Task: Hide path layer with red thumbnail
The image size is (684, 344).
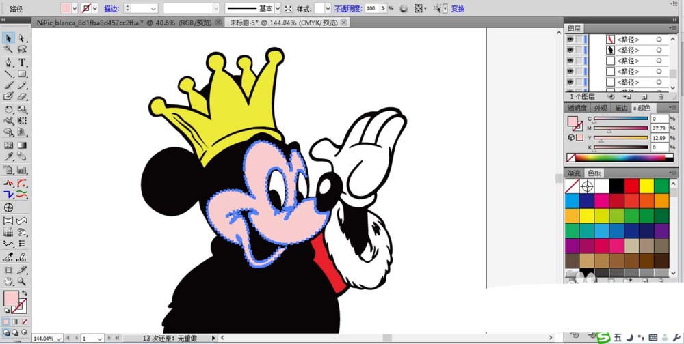Action: 570,39
